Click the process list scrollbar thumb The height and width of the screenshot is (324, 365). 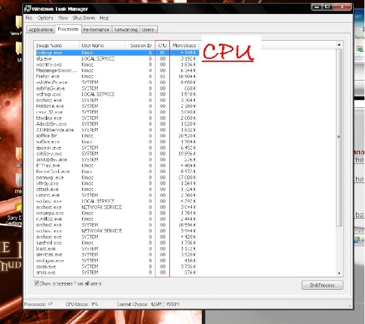339,137
